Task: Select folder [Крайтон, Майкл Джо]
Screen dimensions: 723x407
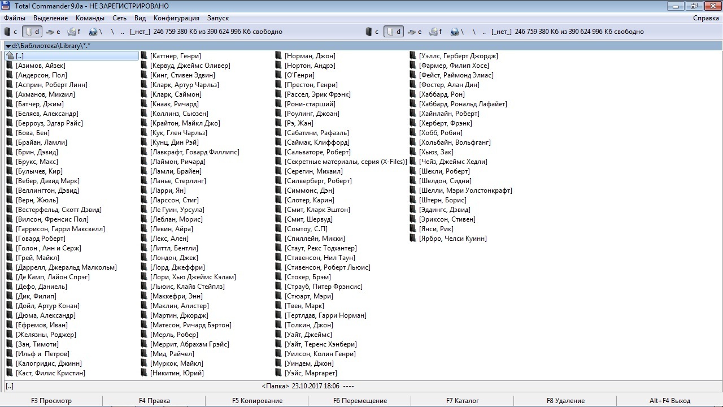Action: [185, 123]
